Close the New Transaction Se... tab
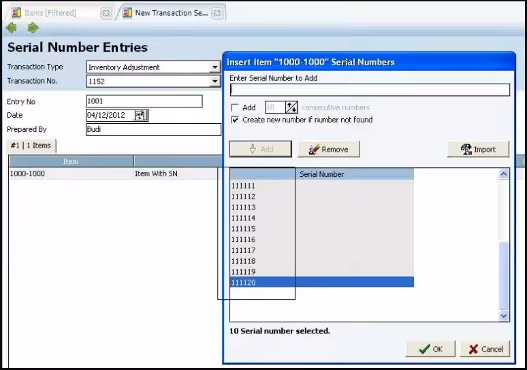 click(x=217, y=13)
